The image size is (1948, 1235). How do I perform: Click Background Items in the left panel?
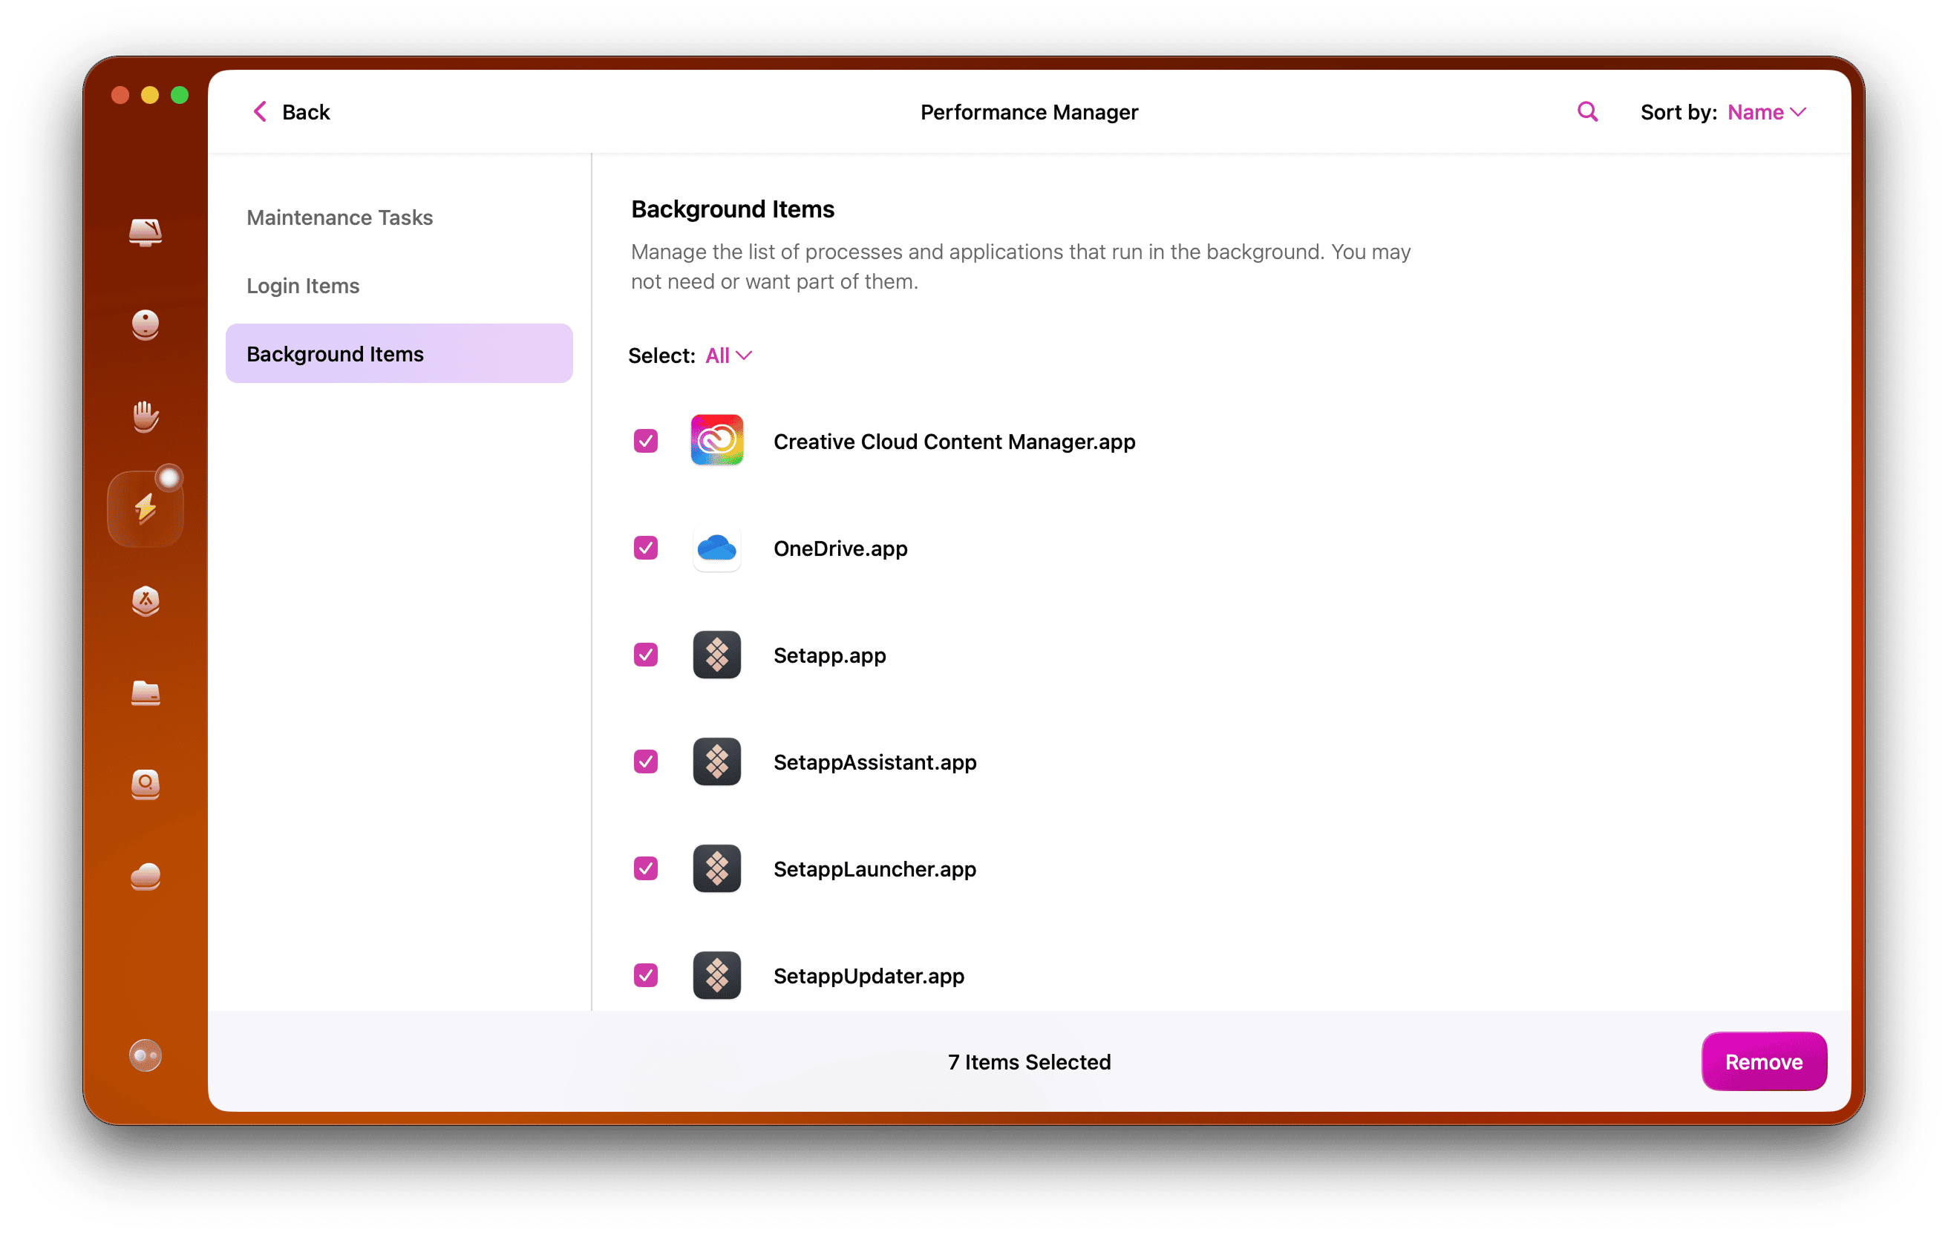335,353
